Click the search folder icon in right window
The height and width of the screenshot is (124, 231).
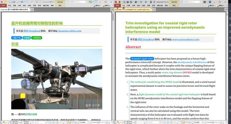[x=217, y=6]
